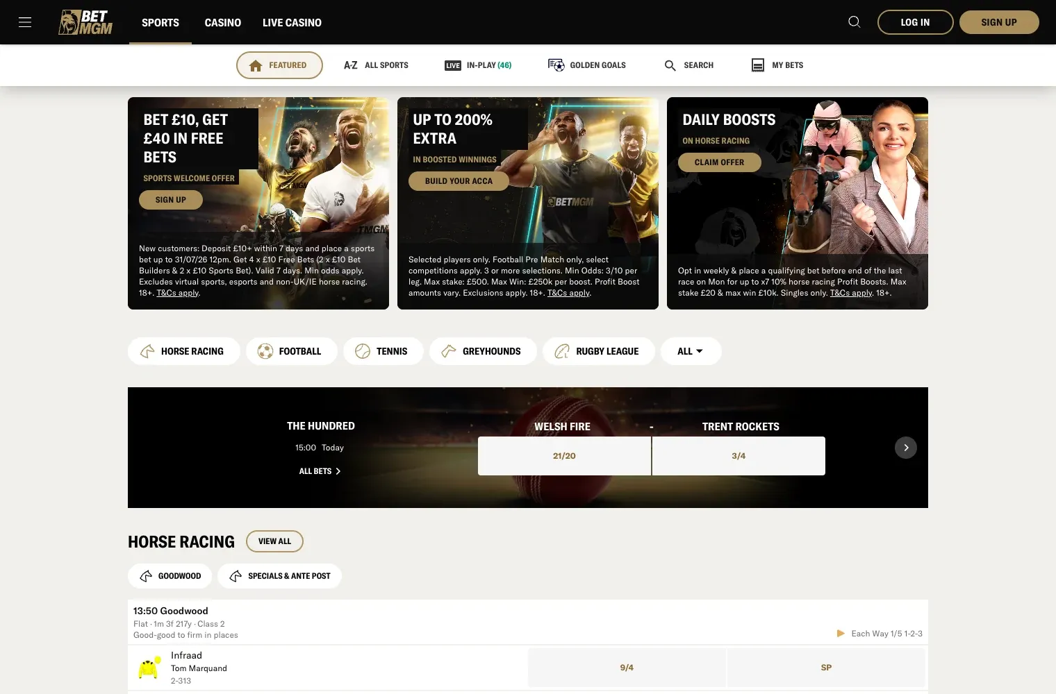Open My Bets slip
Viewport: 1056px width, 694px height.
pos(777,65)
